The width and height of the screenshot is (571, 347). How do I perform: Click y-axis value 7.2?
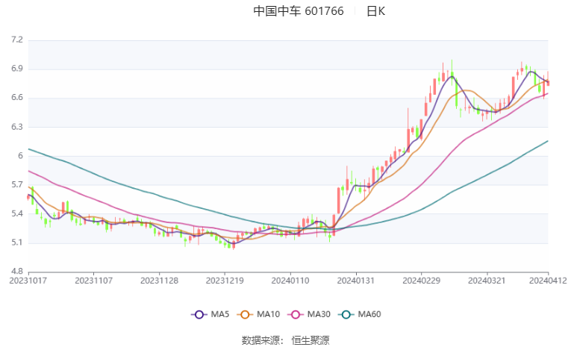17,40
